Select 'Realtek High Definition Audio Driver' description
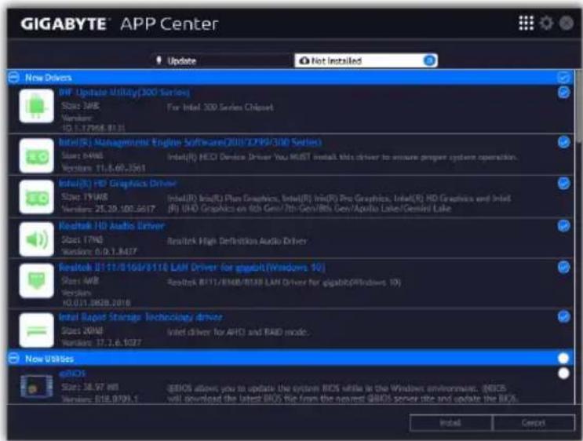The image size is (583, 441). click(237, 241)
